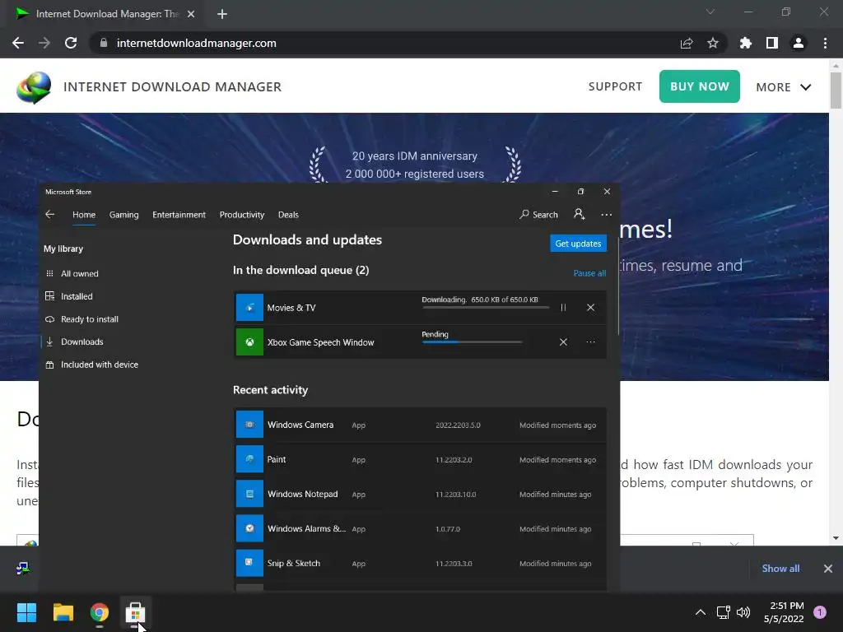Click the Internet Download Manager logo
This screenshot has height=632, width=843.
click(x=34, y=87)
